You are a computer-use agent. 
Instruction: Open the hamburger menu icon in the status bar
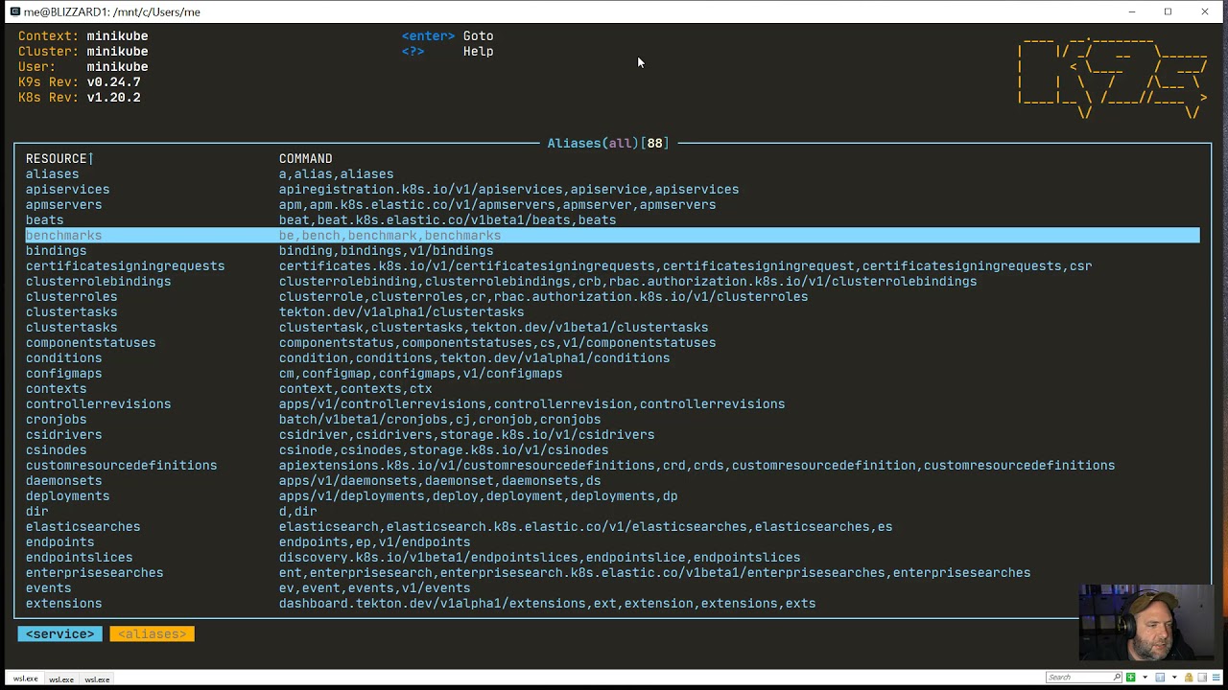(x=1216, y=678)
